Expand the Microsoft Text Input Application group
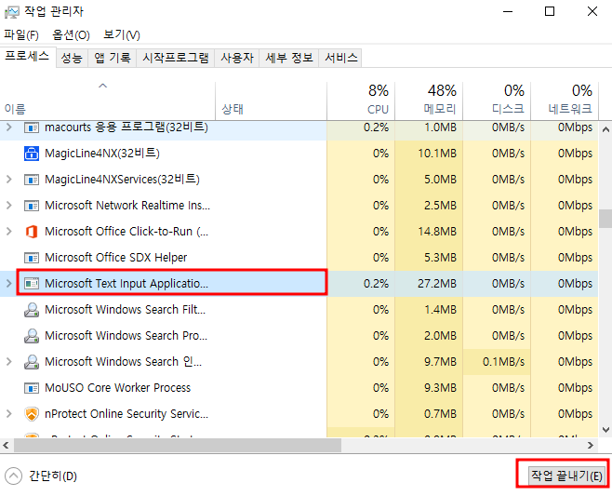This screenshot has width=612, height=496. tap(9, 284)
